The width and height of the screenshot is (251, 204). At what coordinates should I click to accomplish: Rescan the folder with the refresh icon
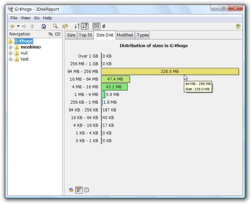pyautogui.click(x=65, y=26)
